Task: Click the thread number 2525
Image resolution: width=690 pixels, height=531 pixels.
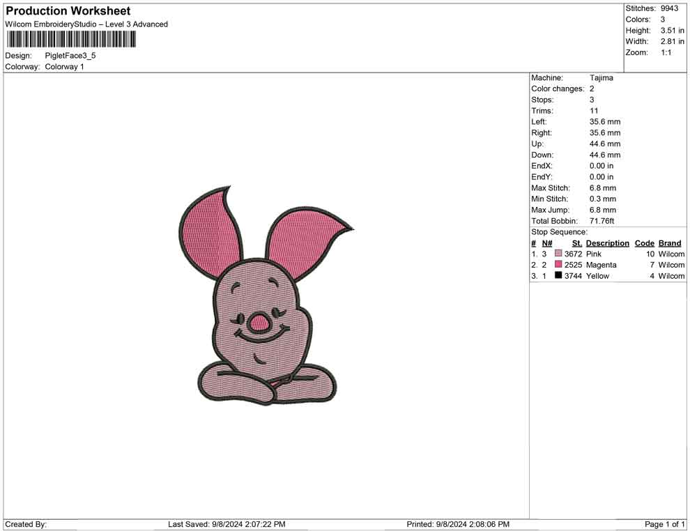Action: [573, 265]
